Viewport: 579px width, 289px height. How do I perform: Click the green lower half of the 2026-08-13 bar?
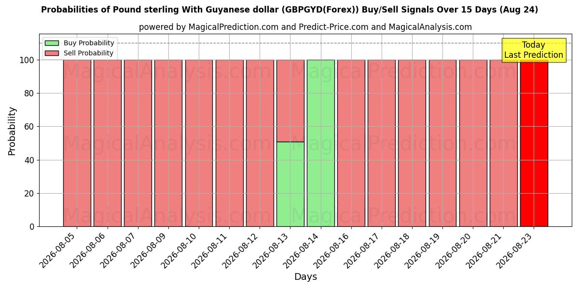290,184
